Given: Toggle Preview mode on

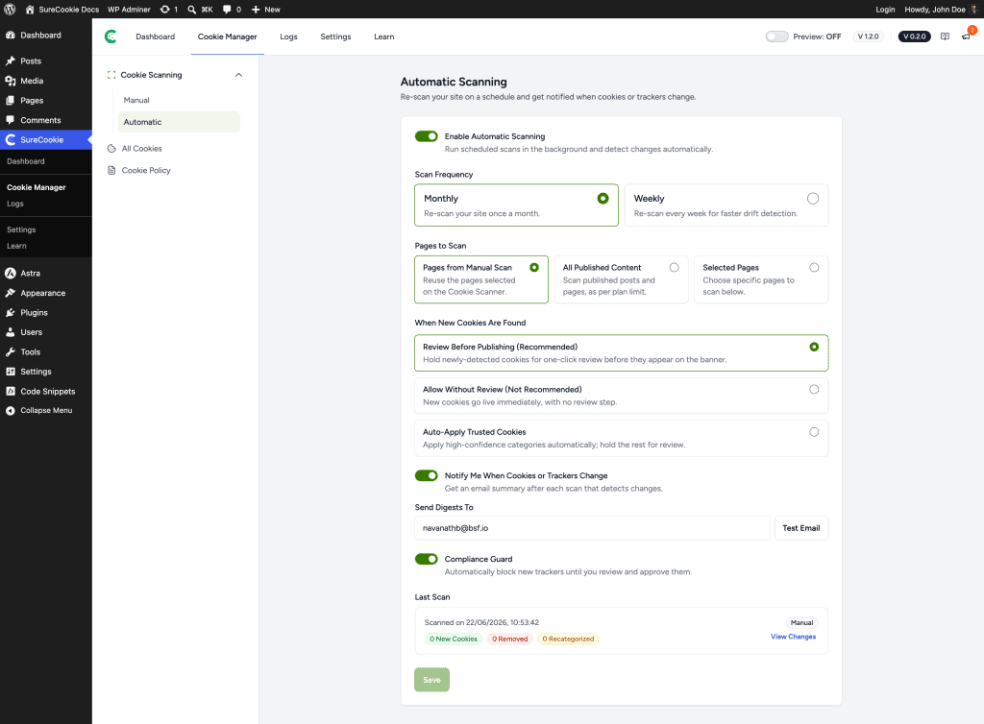Looking at the screenshot, I should click(x=776, y=36).
